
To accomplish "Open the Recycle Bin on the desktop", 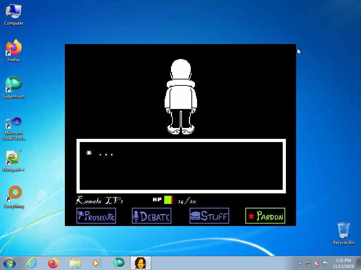I will [343, 233].
